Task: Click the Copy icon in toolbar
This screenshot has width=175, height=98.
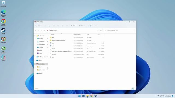Action: click(x=49, y=26)
